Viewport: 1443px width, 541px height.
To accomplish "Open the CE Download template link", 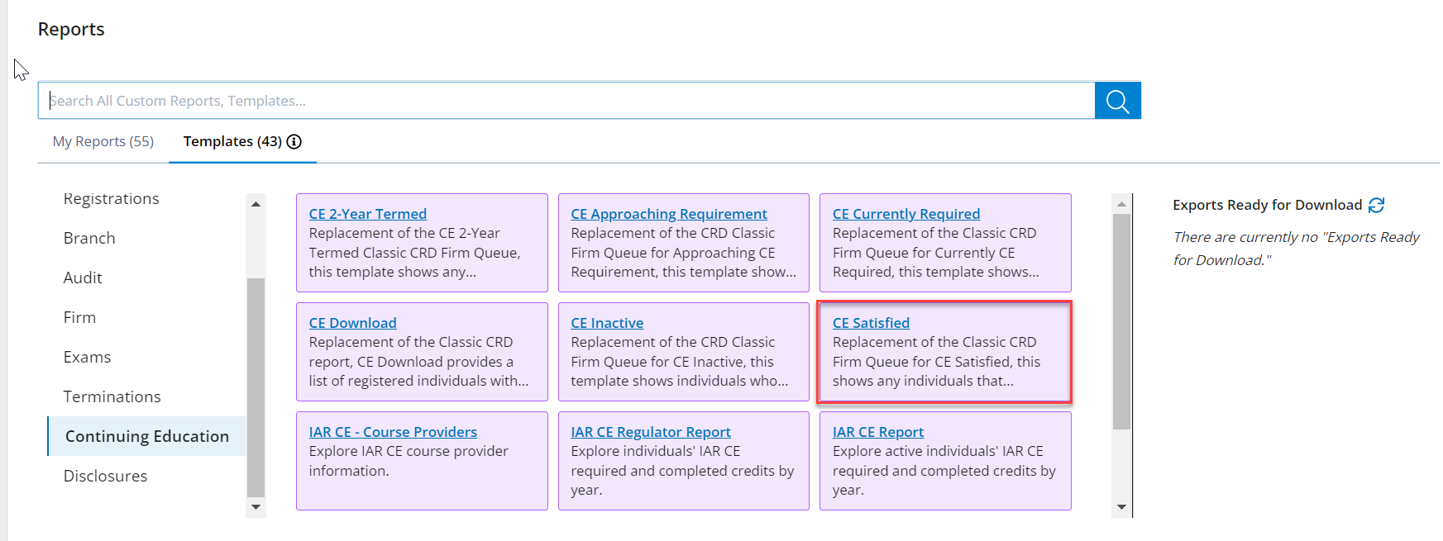I will point(352,323).
